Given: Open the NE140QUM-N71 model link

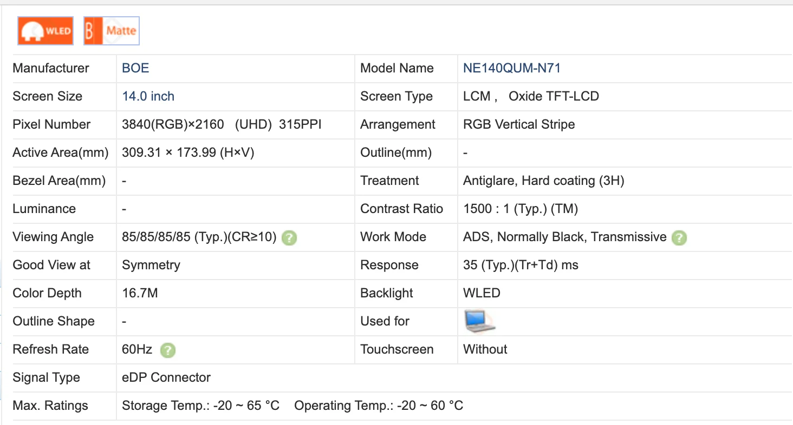Looking at the screenshot, I should coord(512,68).
